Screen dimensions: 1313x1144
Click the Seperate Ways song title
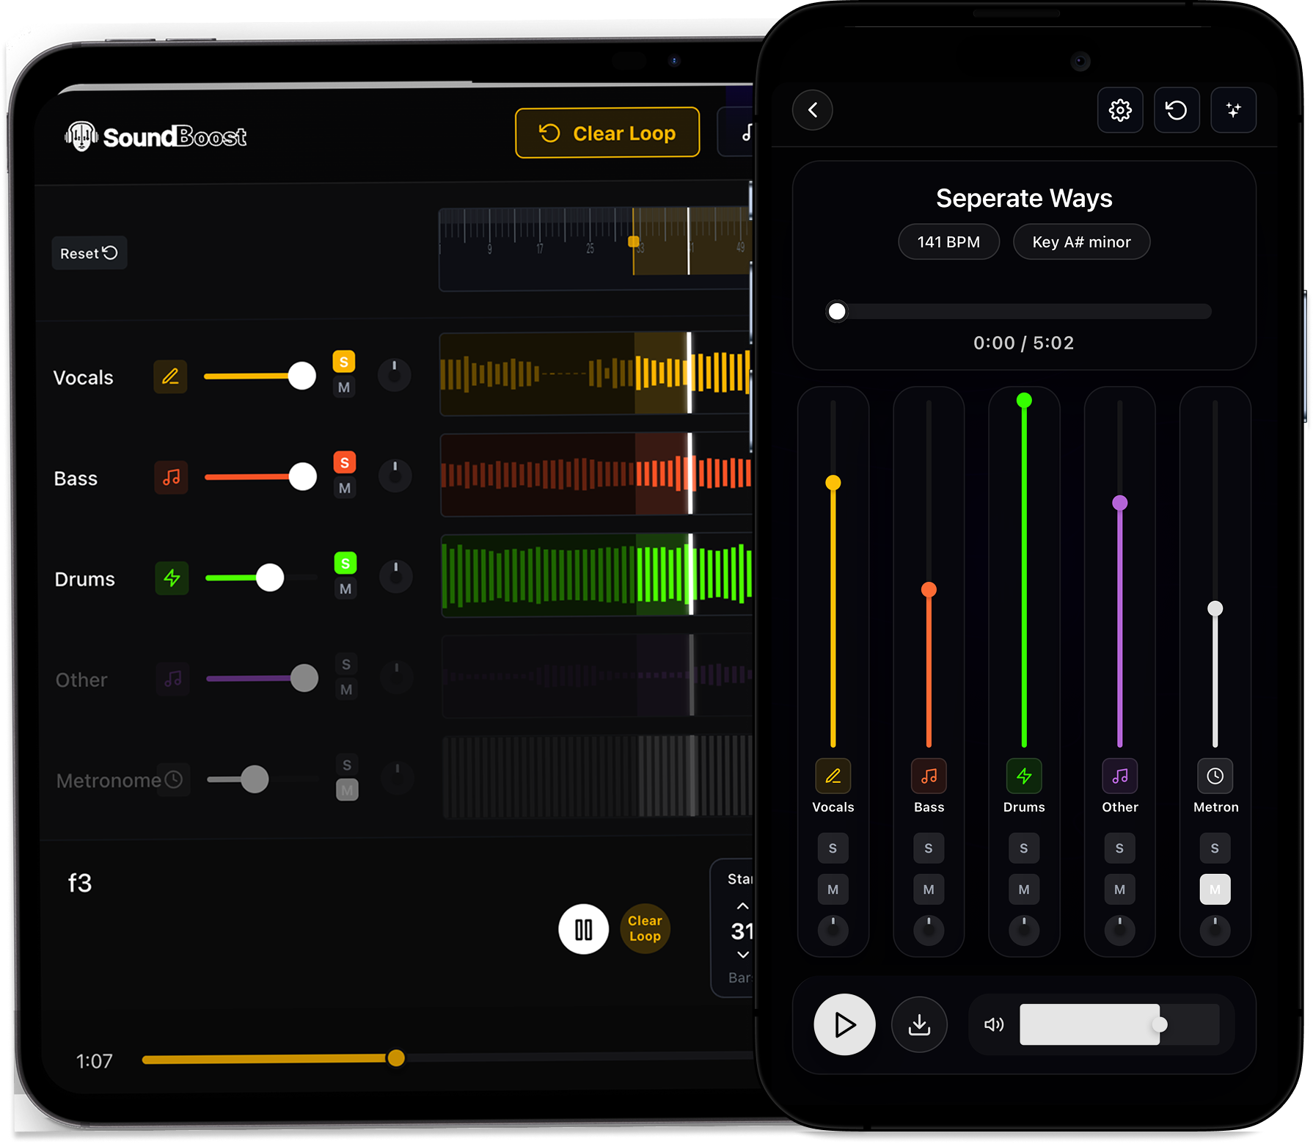tap(1024, 198)
